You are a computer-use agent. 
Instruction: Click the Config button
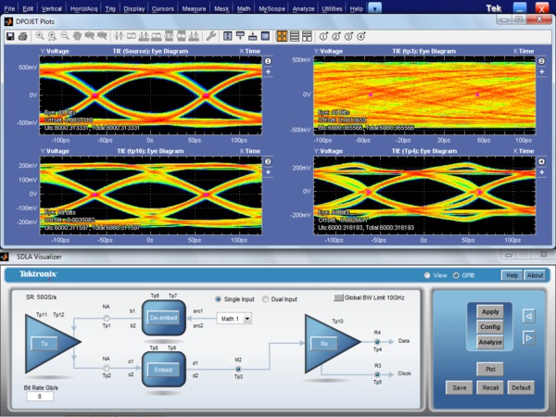click(490, 327)
